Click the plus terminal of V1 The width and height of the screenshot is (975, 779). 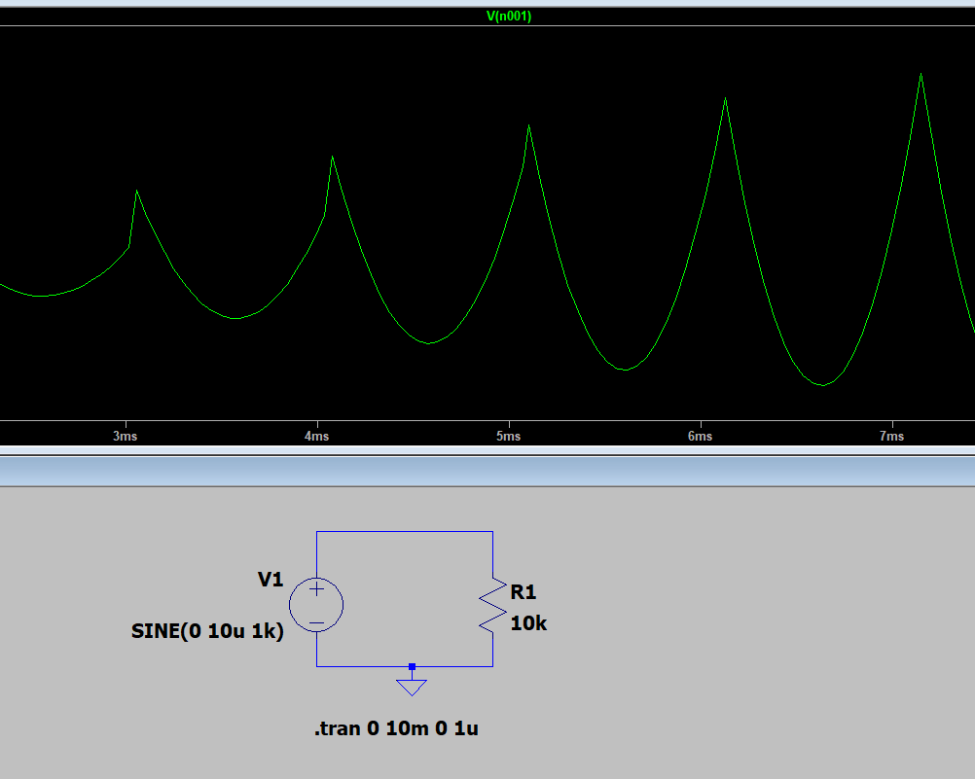pos(316,588)
